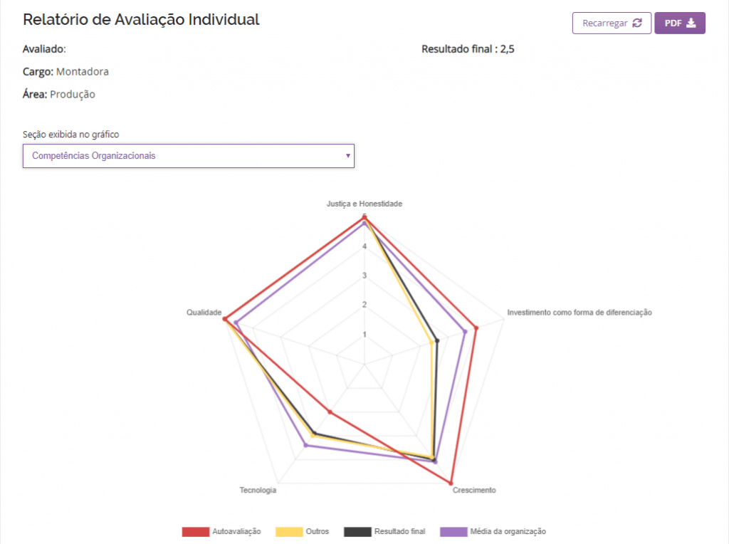
Task: Click the yellow Outros legend swatch
Action: click(x=288, y=531)
